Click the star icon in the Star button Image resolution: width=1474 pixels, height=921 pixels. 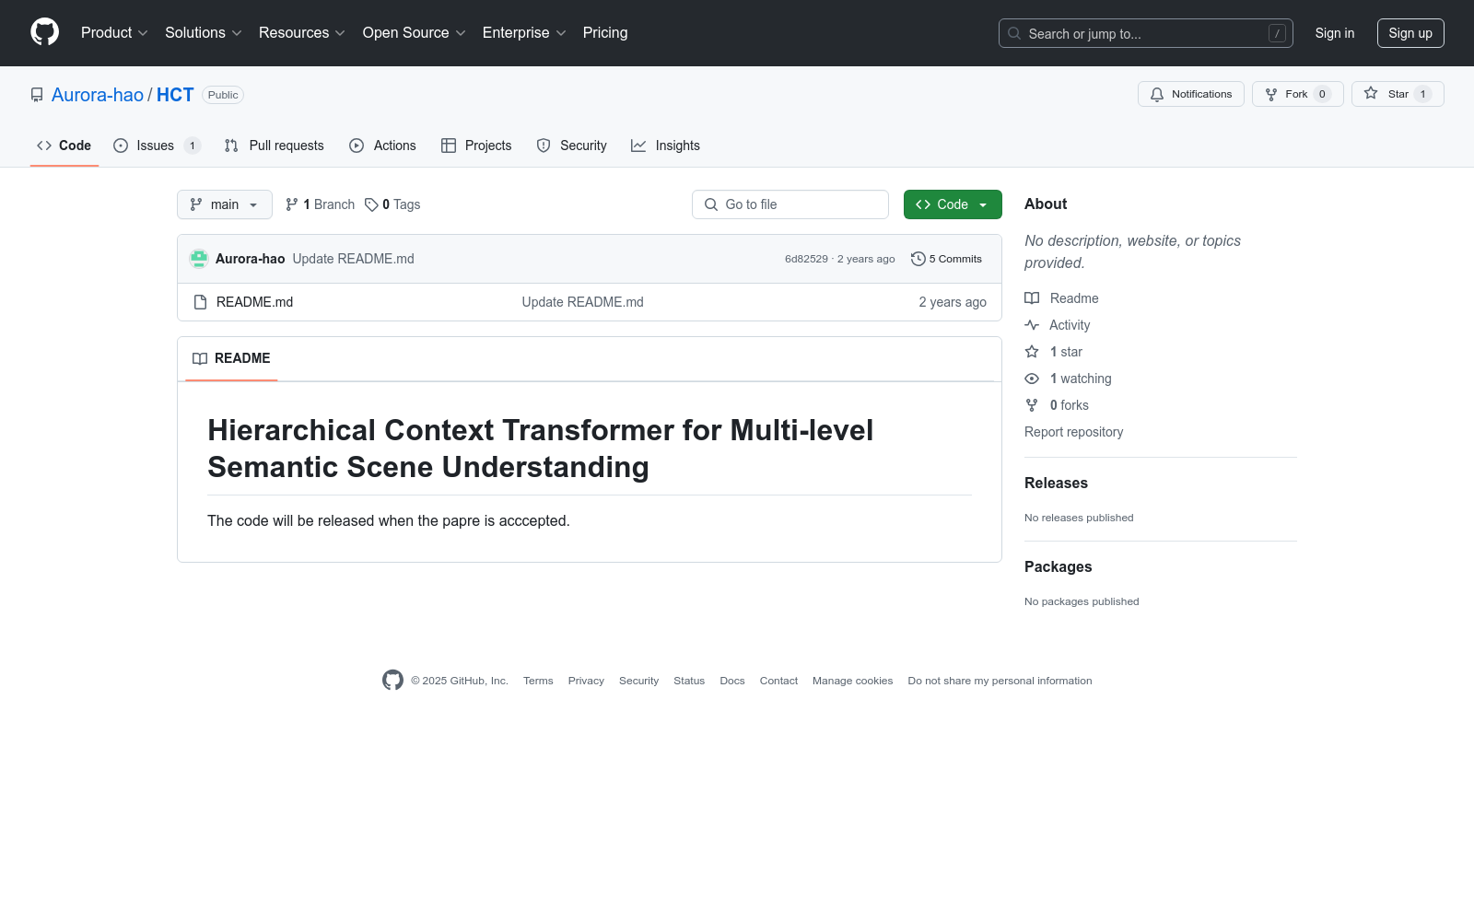point(1371,94)
